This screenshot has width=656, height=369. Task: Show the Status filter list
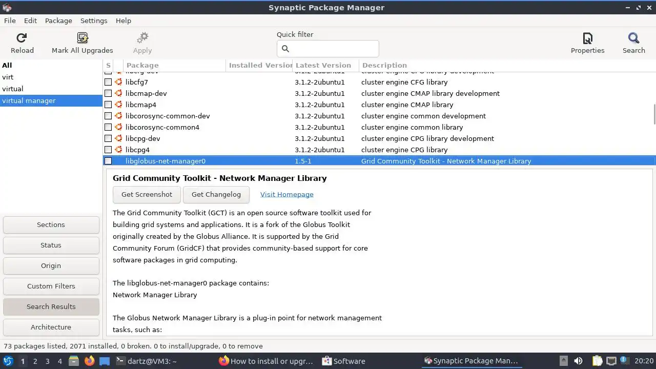tap(51, 245)
